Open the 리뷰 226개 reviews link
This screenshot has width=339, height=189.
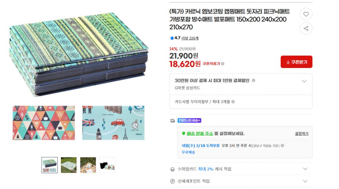(190, 38)
